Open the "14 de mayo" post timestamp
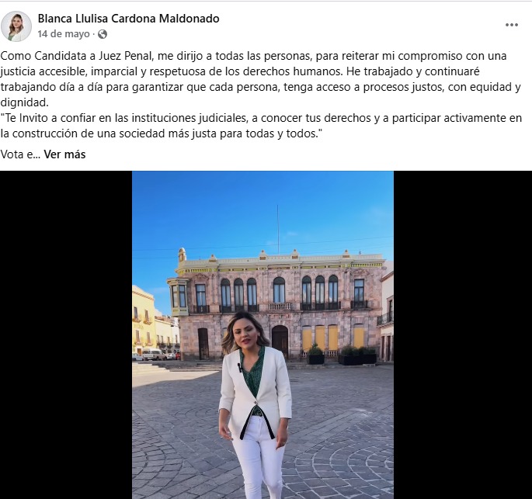 coord(64,34)
